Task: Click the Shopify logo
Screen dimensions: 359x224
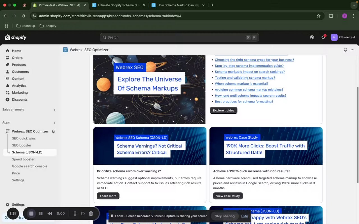Action: (16, 37)
